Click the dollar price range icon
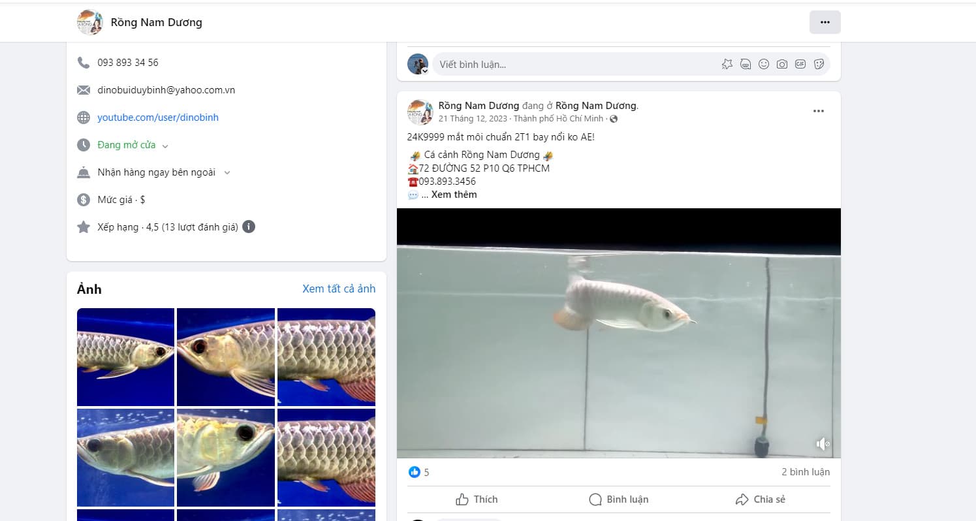Image resolution: width=976 pixels, height=521 pixels. click(84, 200)
